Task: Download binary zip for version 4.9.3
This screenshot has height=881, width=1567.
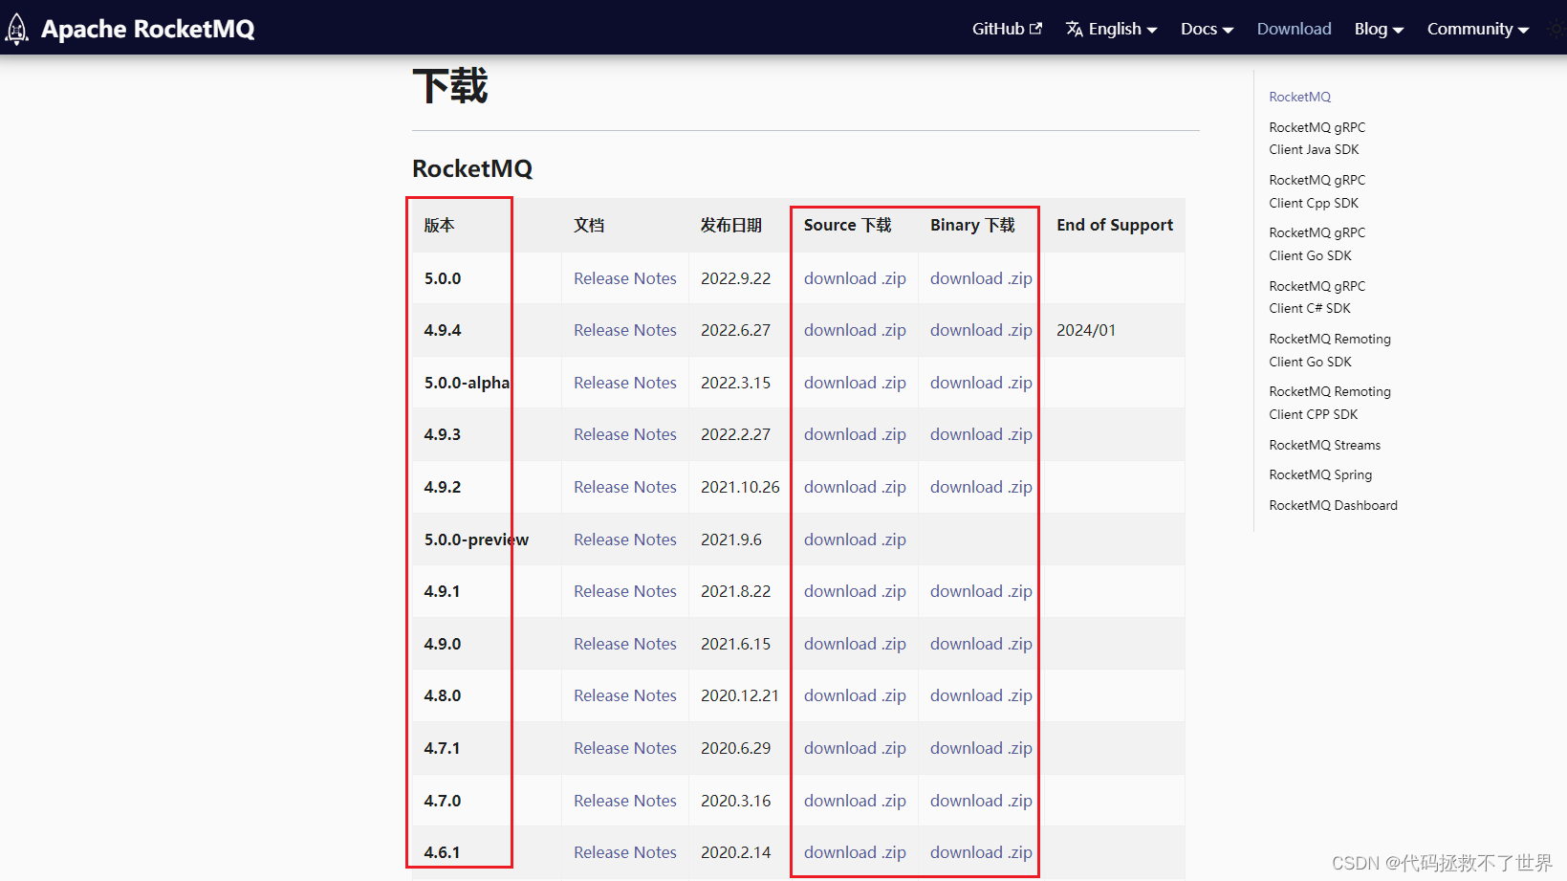Action: tap(981, 434)
